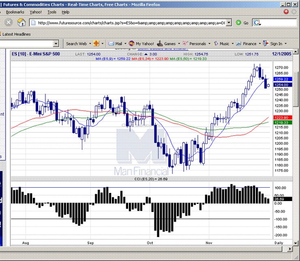Expand the Finance dropdown arrow
300x261 pixels.
pyautogui.click(x=260, y=44)
